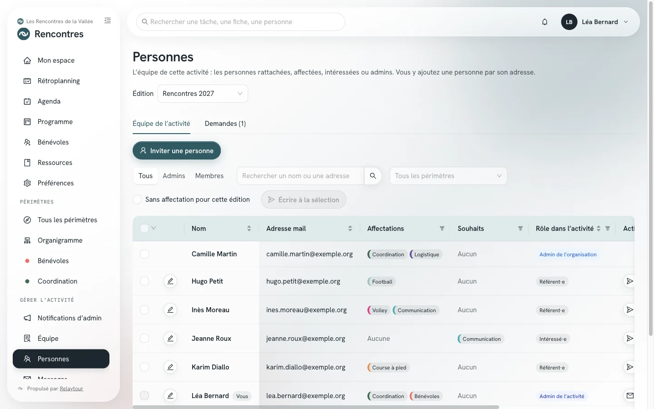
Task: Send message to Hugo Petit
Action: pyautogui.click(x=629, y=281)
